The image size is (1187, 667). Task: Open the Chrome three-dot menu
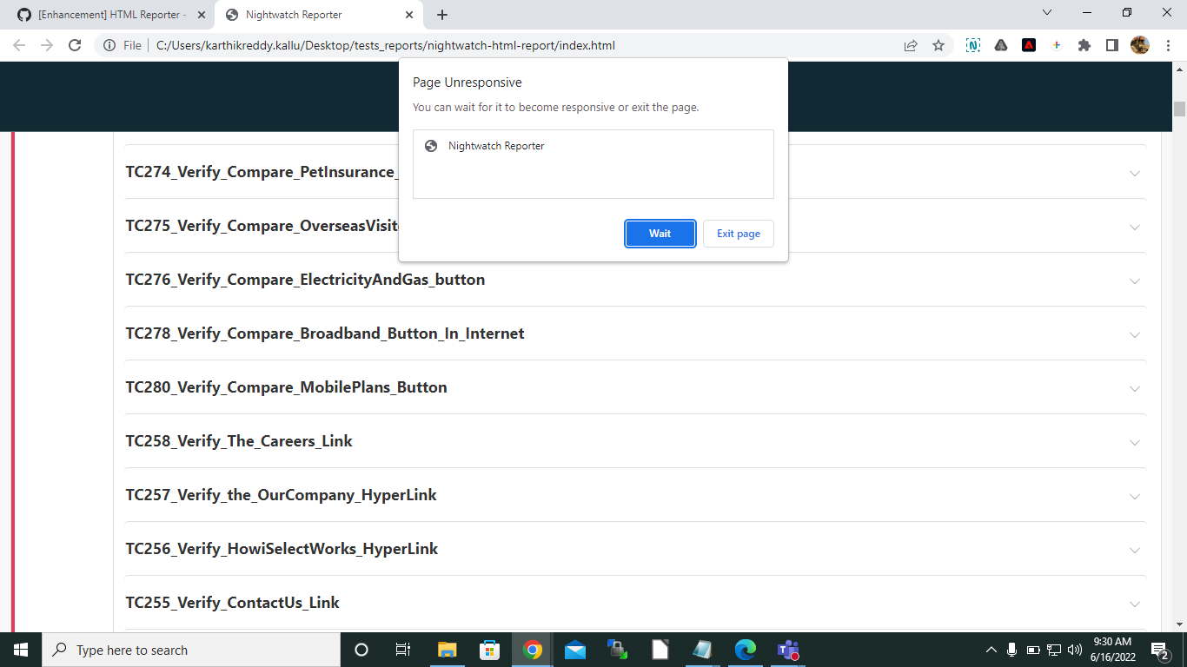(x=1168, y=45)
